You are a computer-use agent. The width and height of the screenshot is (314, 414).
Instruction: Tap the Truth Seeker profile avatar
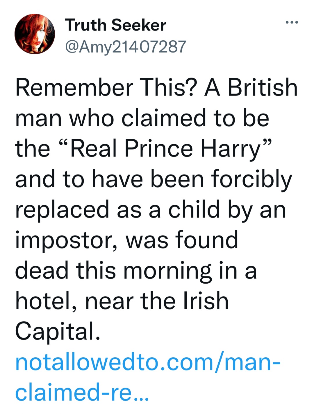pos(35,34)
